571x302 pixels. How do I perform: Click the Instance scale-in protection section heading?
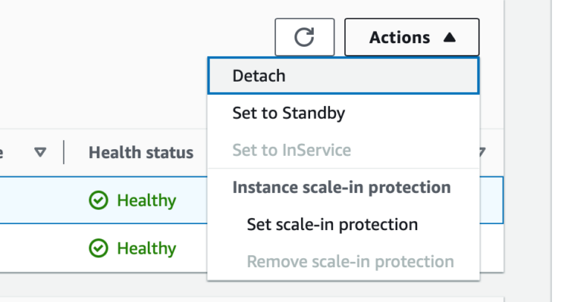[341, 188]
